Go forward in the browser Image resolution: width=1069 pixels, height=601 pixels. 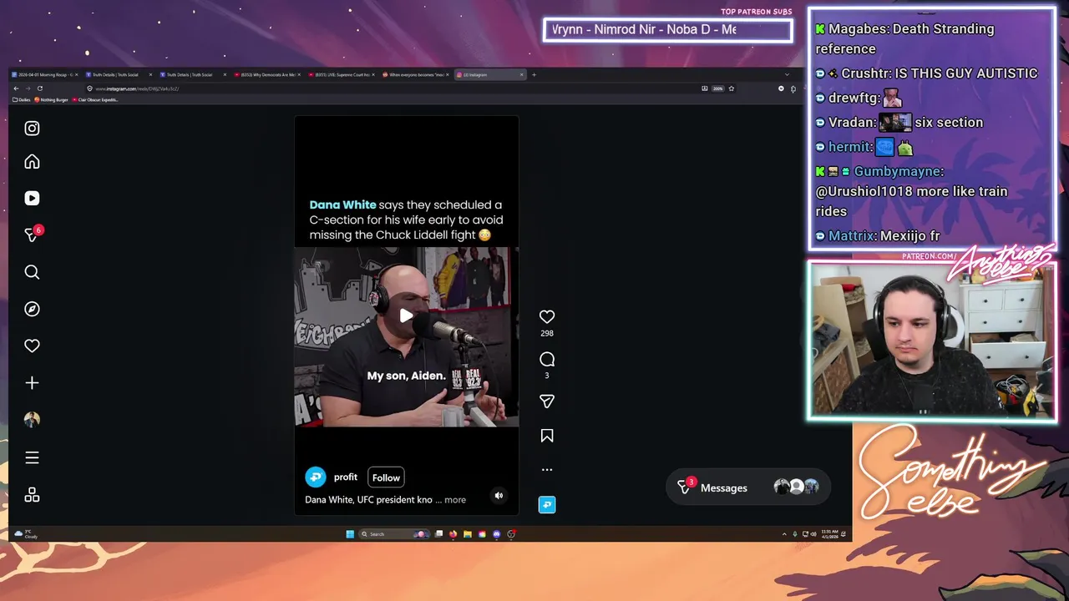28,88
